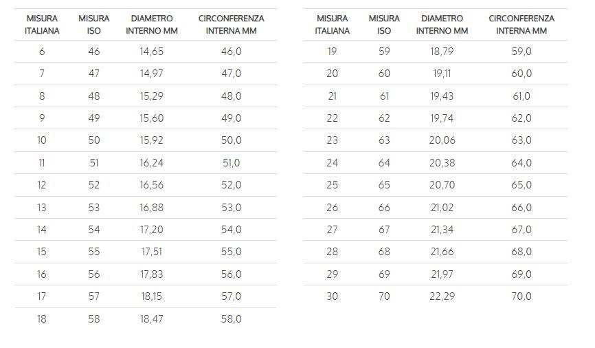Click the diameter cell reading 18,47

coord(151,319)
